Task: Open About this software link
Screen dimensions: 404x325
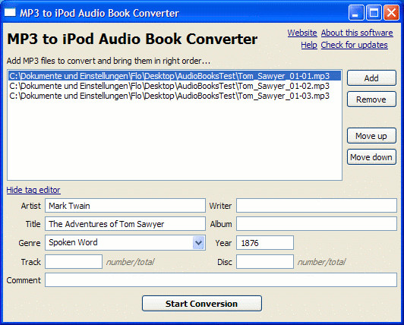Action: (357, 33)
